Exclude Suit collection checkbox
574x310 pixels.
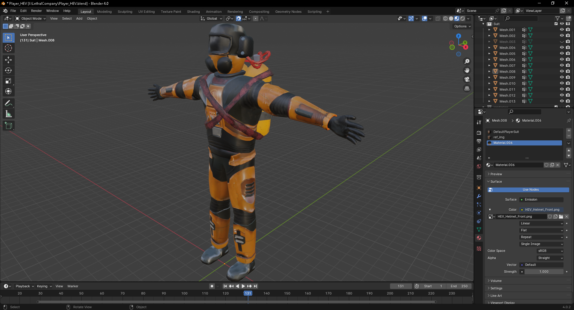(556, 24)
